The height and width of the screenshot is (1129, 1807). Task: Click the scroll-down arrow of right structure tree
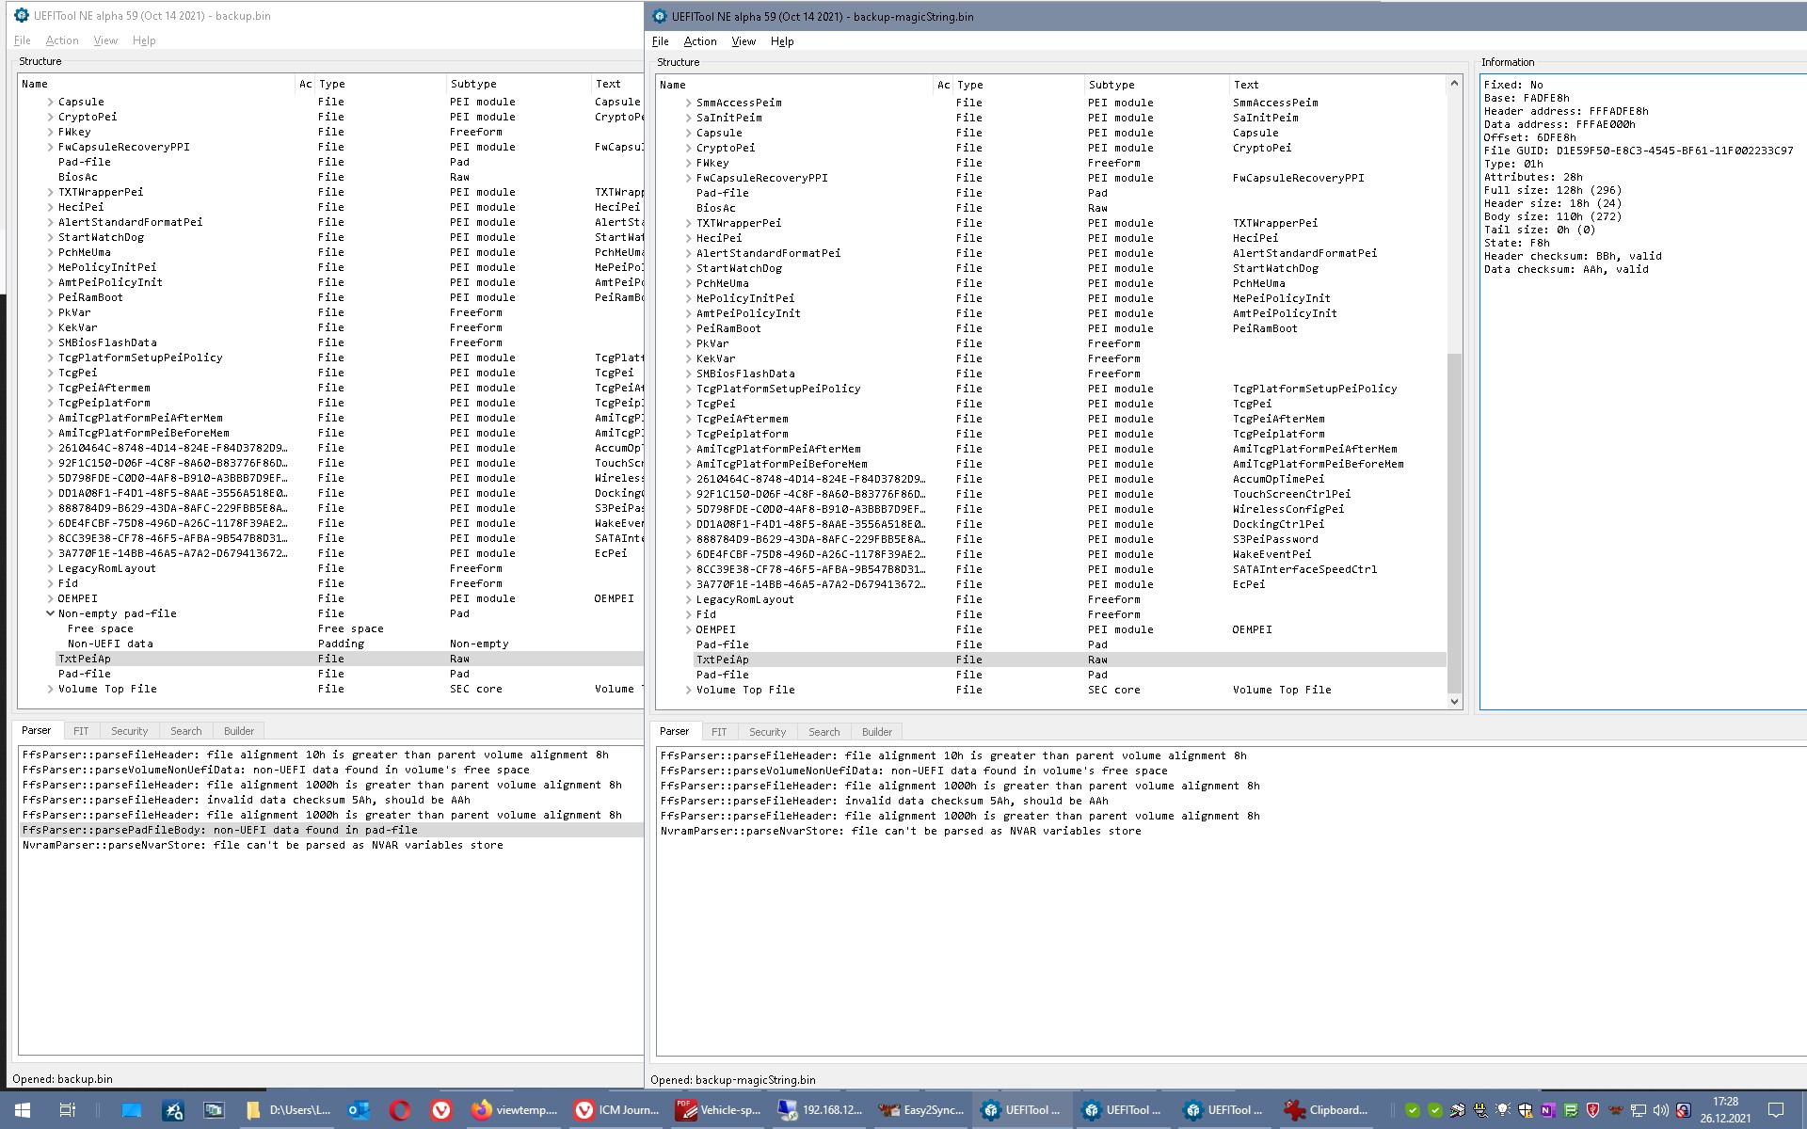point(1454,701)
